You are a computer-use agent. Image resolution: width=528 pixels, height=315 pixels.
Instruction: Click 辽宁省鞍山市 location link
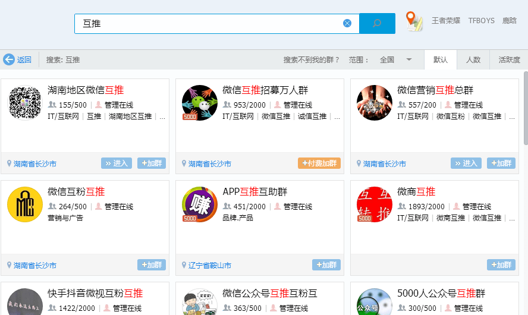[x=210, y=265]
